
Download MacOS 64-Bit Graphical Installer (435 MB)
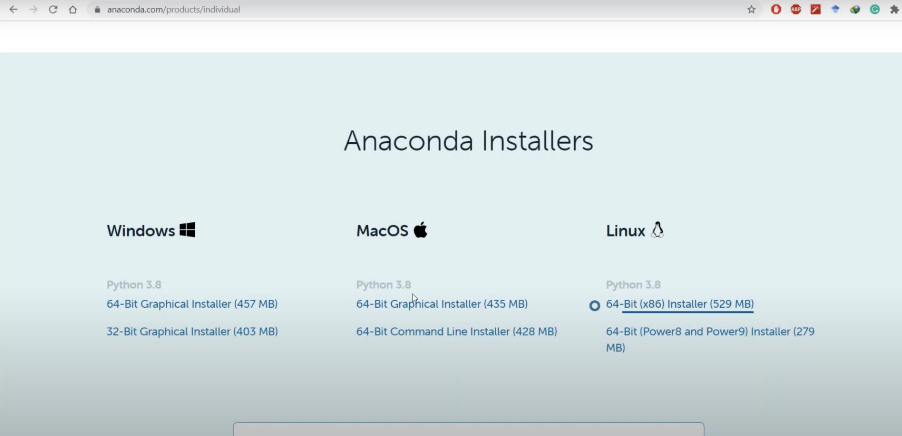[x=442, y=304]
